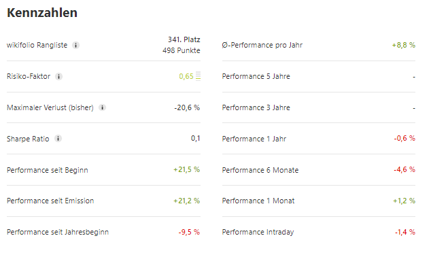
Task: Click info icon beside Risiko-Faktor
Action: pos(58,76)
